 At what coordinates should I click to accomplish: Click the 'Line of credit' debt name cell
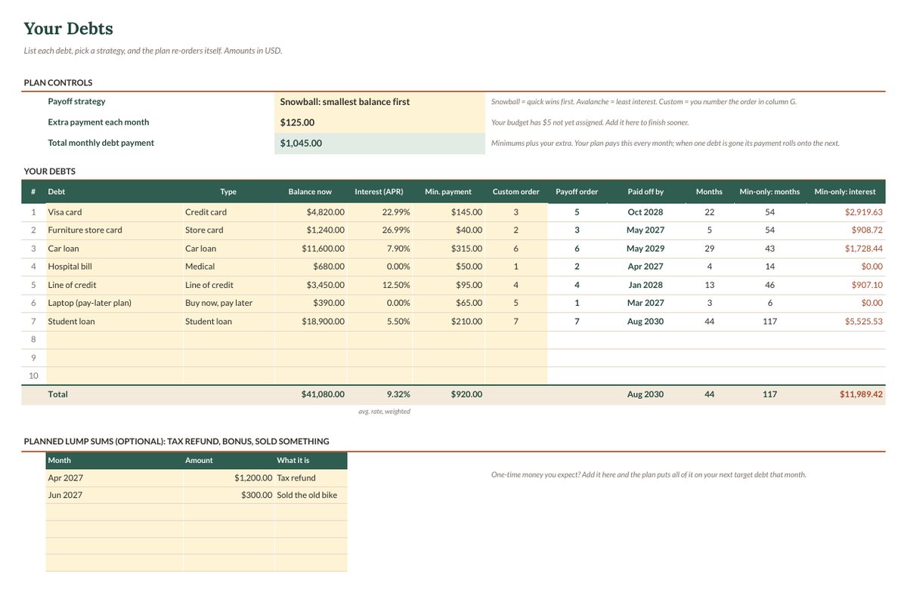click(x=114, y=285)
